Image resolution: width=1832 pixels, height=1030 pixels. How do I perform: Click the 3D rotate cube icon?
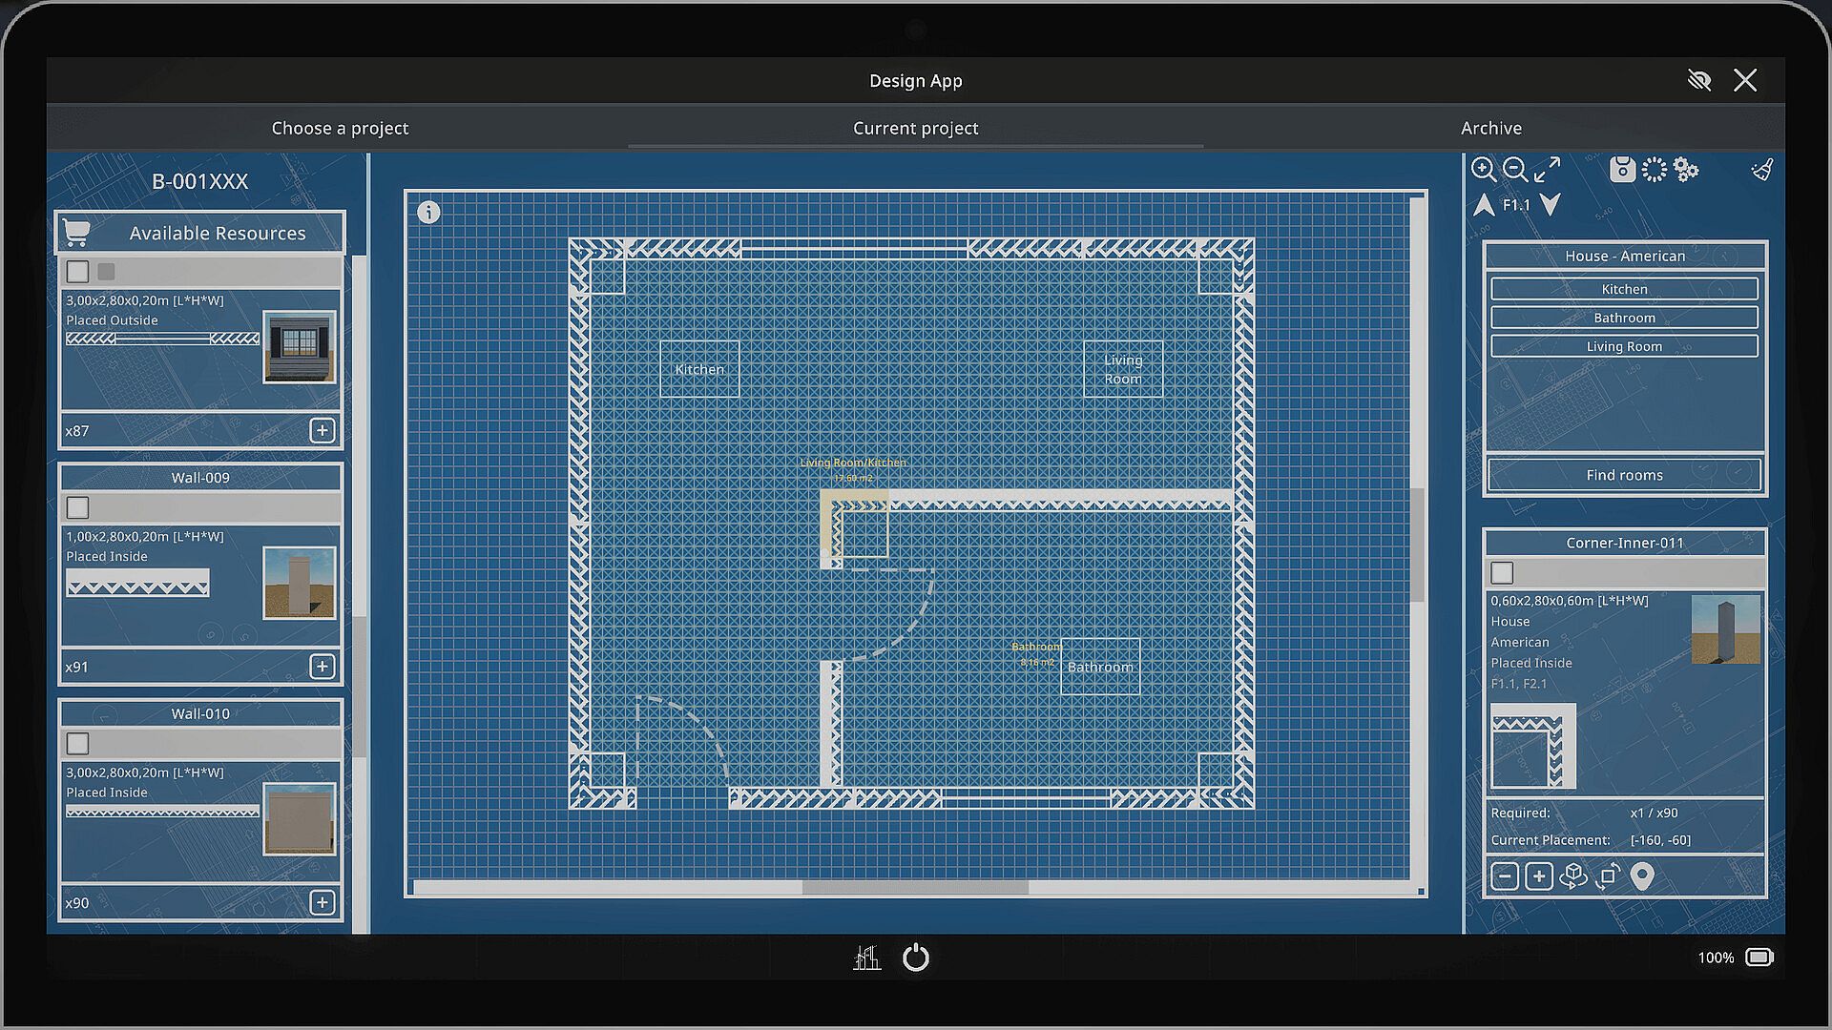1572,875
